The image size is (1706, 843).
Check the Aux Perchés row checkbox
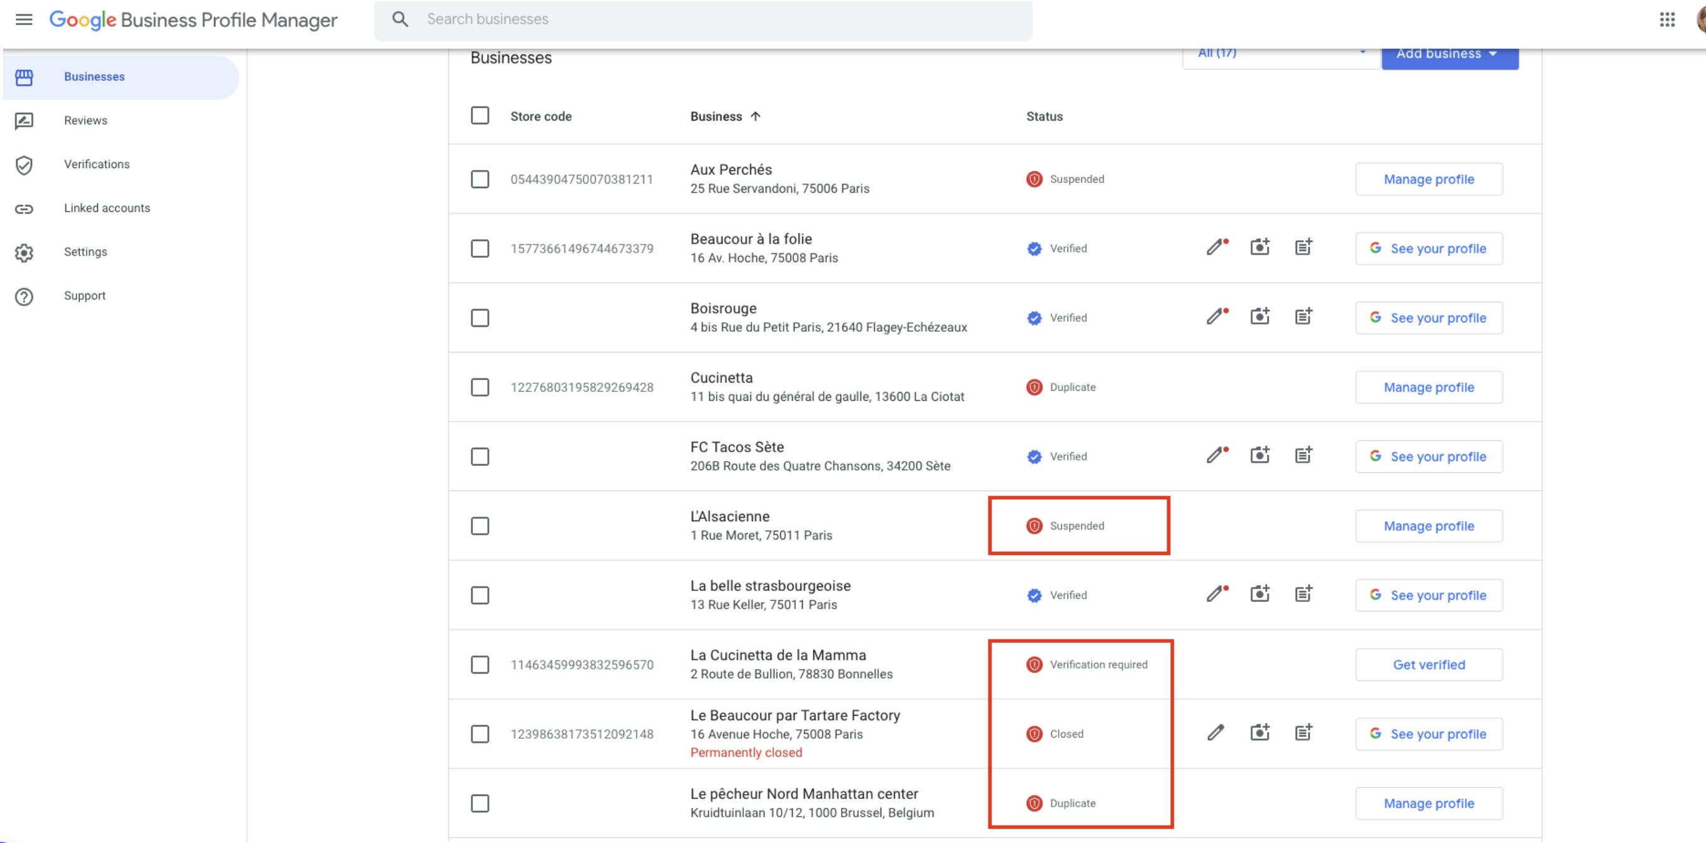click(x=479, y=179)
